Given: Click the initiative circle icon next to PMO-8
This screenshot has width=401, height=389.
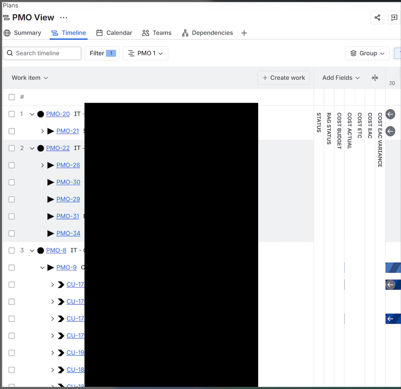Looking at the screenshot, I should tap(41, 251).
